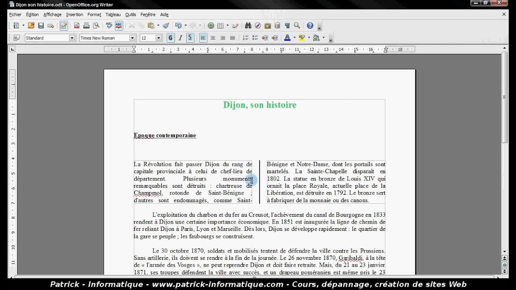The image size is (516, 290).
Task: Open the Navigator compass icon
Action: [258, 25]
